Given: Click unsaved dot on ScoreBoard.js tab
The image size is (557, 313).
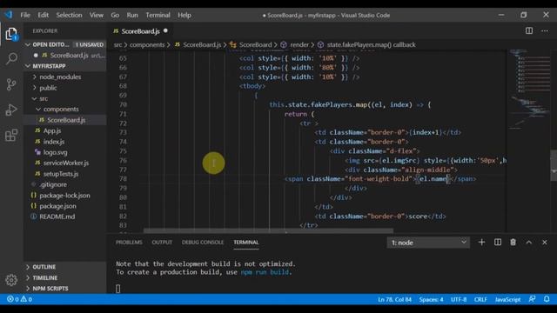Looking at the screenshot, I should point(165,31).
